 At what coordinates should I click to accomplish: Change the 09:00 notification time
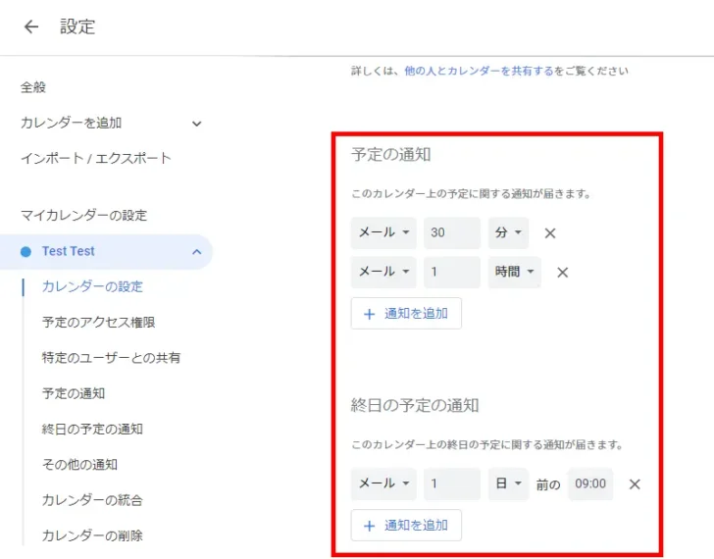(x=590, y=483)
